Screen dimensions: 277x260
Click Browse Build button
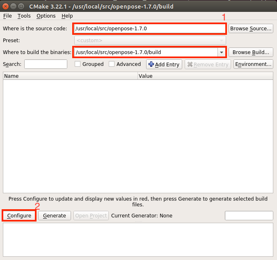251,52
